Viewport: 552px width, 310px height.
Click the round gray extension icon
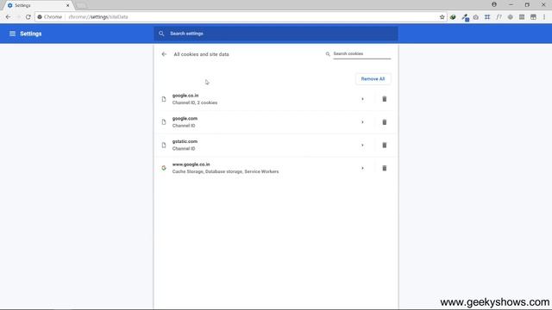[x=510, y=17]
